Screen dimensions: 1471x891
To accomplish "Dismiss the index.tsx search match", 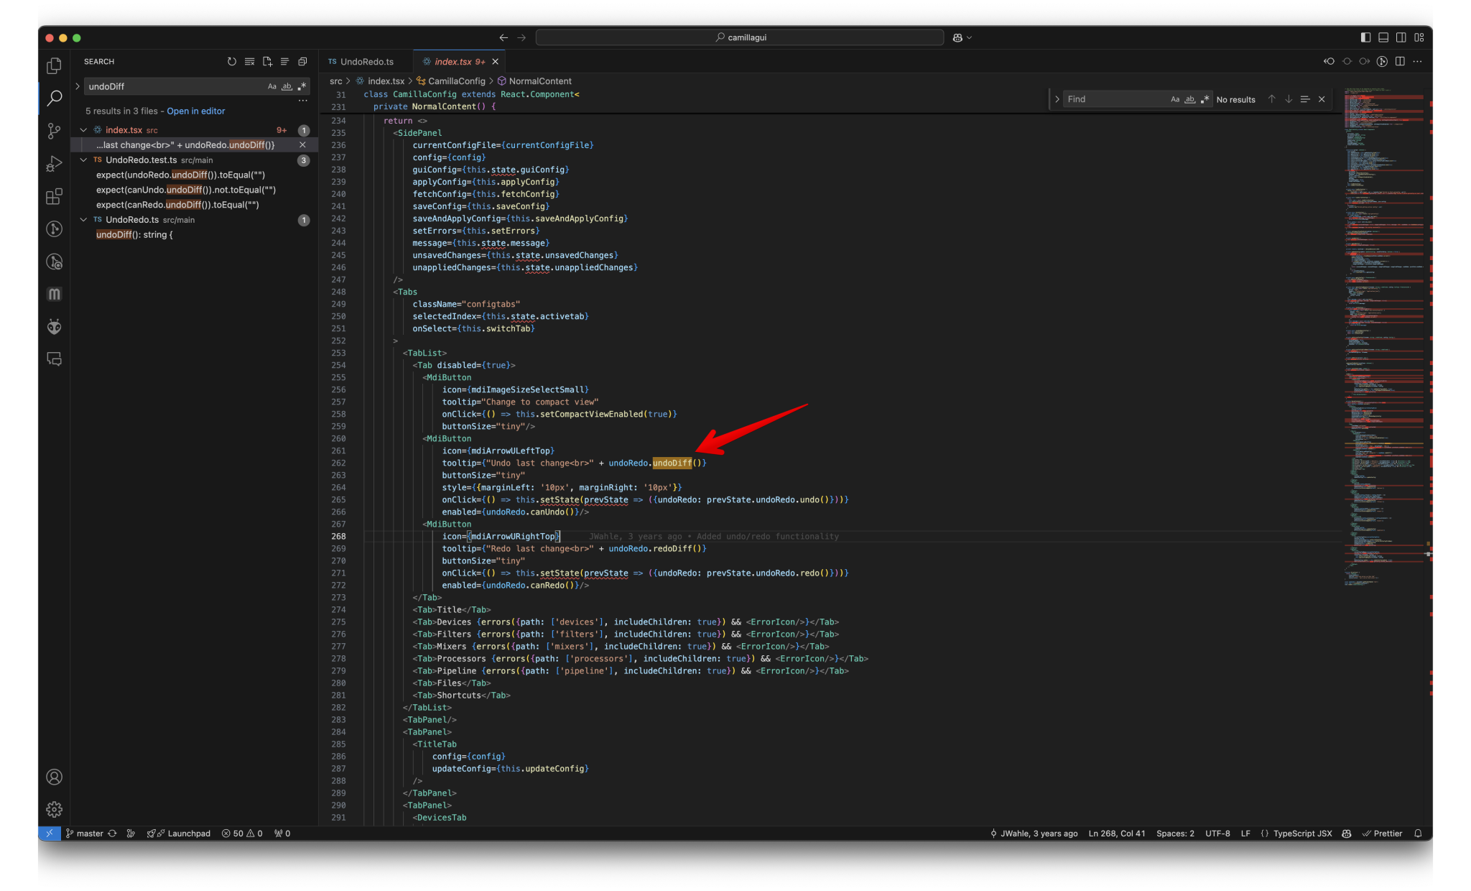I will 302,145.
